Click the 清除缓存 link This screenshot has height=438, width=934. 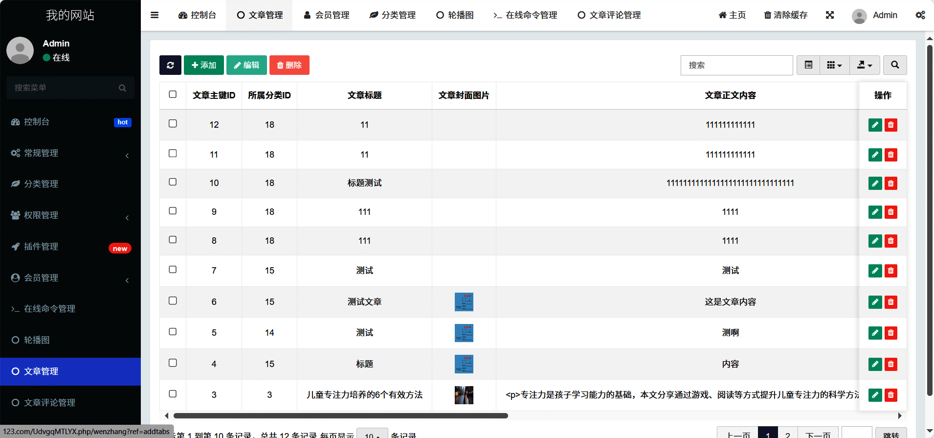tap(785, 15)
